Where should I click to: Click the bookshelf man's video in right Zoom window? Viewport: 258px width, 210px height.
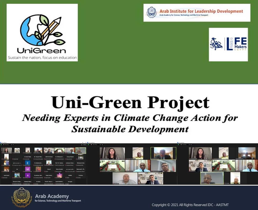(200, 166)
